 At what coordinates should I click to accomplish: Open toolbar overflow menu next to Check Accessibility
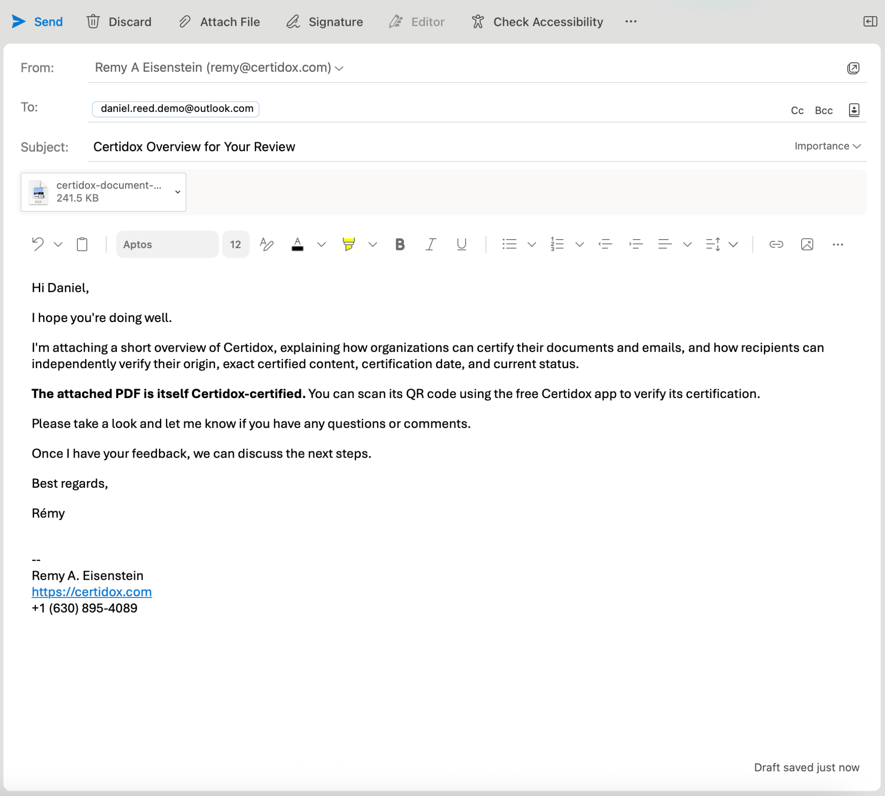pyautogui.click(x=631, y=22)
